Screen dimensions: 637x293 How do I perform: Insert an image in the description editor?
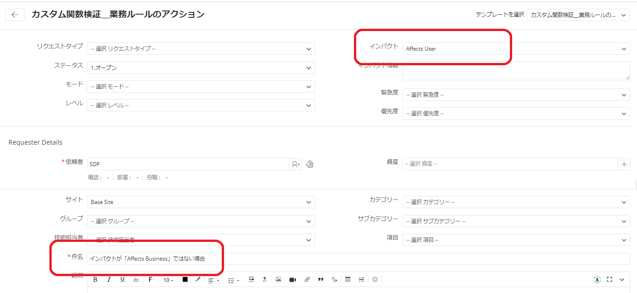[x=278, y=280]
